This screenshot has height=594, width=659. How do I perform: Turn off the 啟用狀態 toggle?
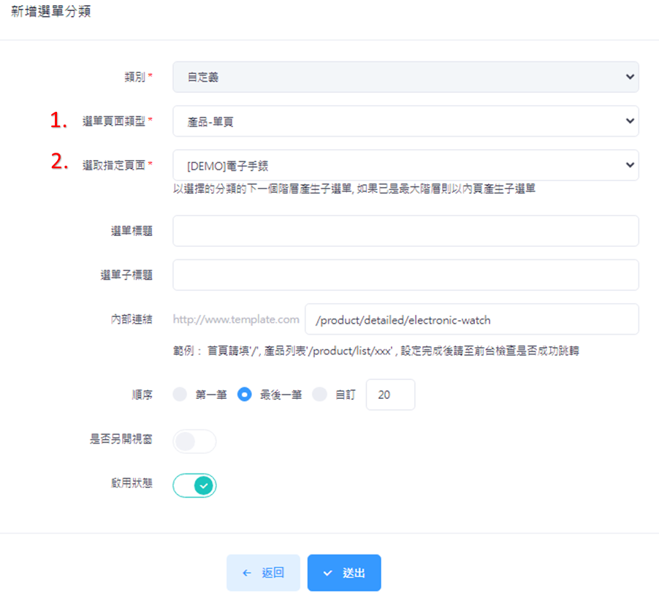click(194, 485)
